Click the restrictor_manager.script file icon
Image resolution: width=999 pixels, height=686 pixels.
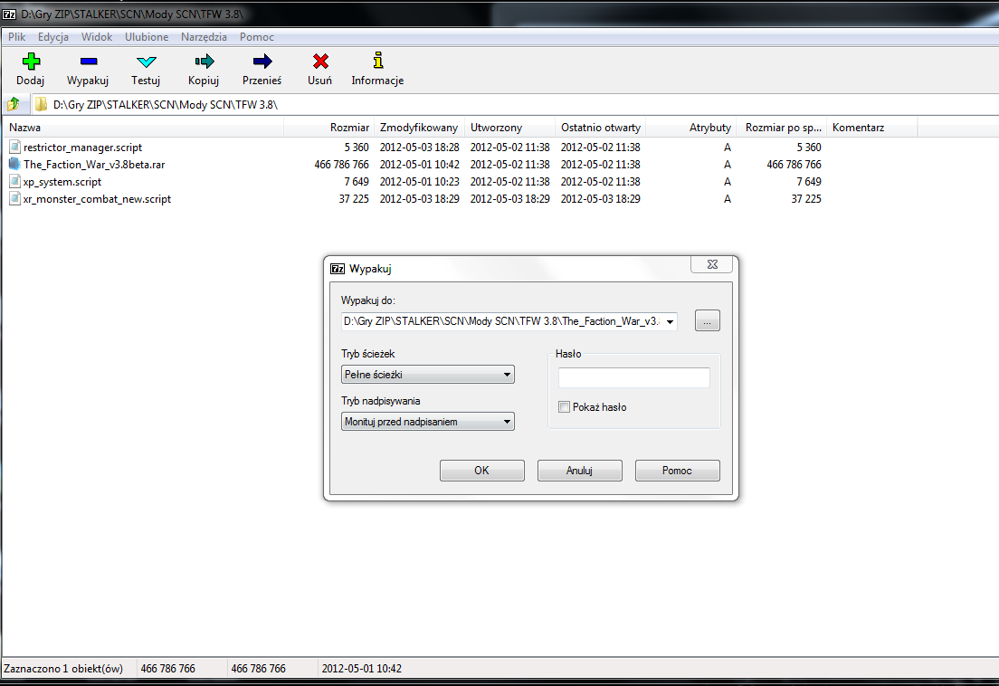(x=14, y=148)
